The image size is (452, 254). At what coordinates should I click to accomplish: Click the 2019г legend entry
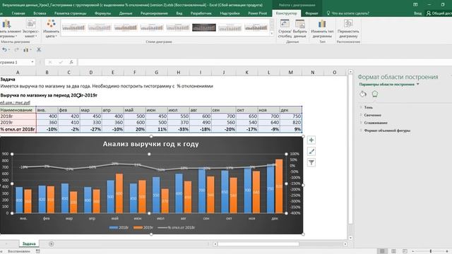[143, 227]
